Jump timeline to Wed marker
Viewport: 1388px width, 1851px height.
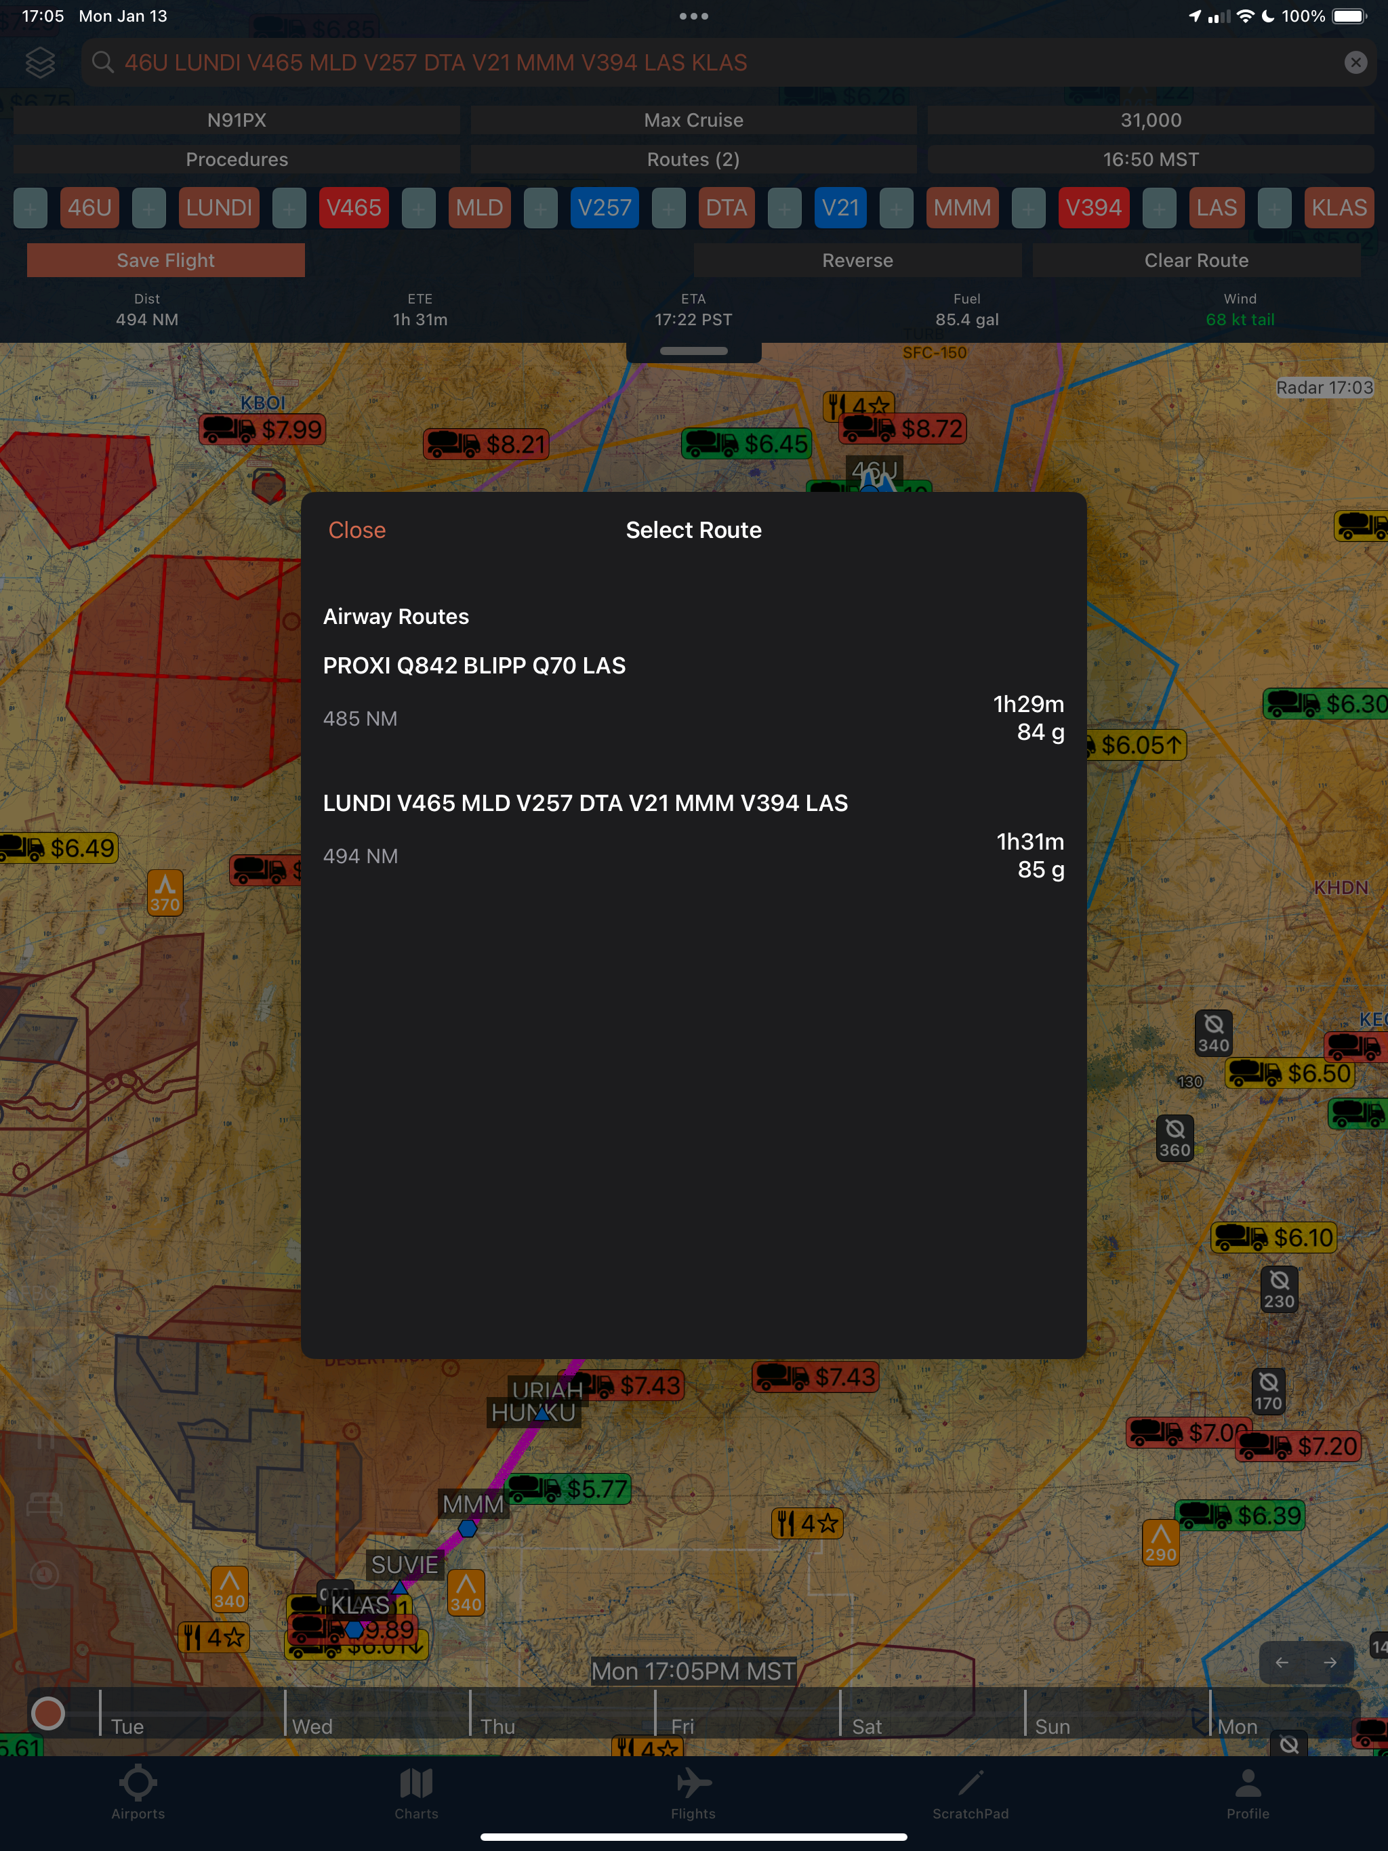click(312, 1726)
